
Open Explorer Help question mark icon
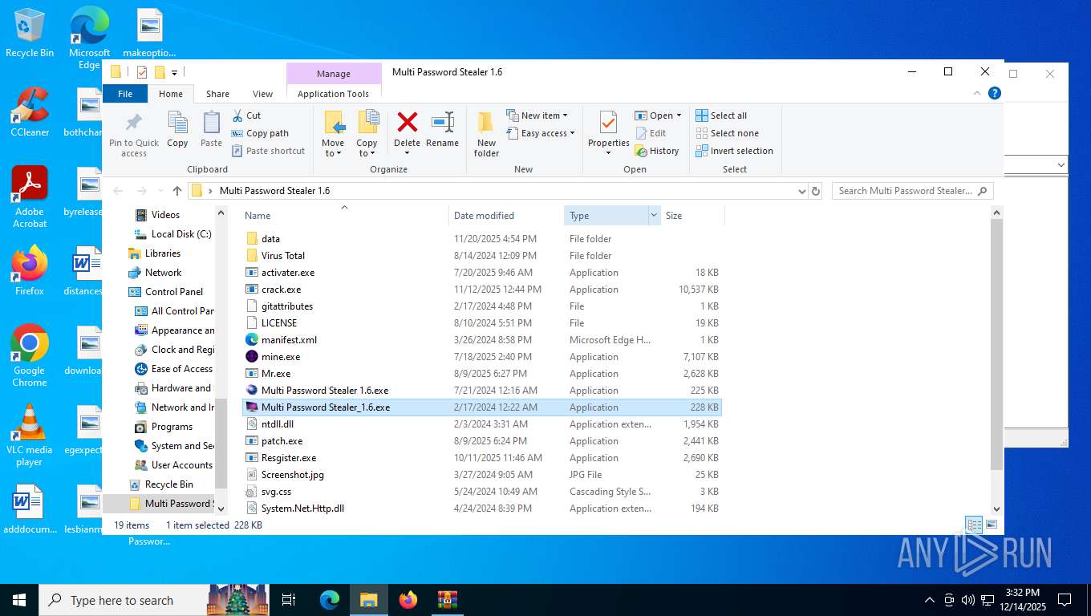tap(995, 93)
